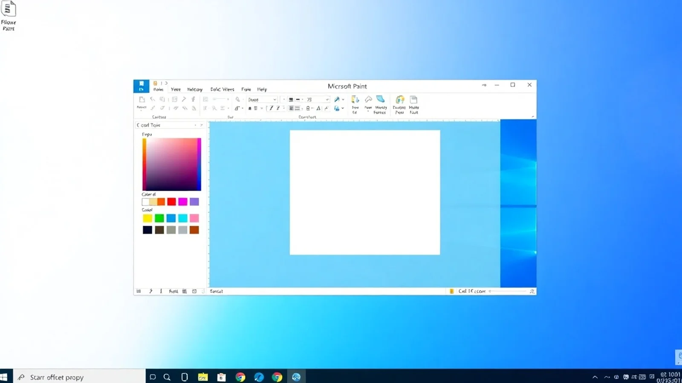
Task: Select the rust orange-brown swatch
Action: 194,230
